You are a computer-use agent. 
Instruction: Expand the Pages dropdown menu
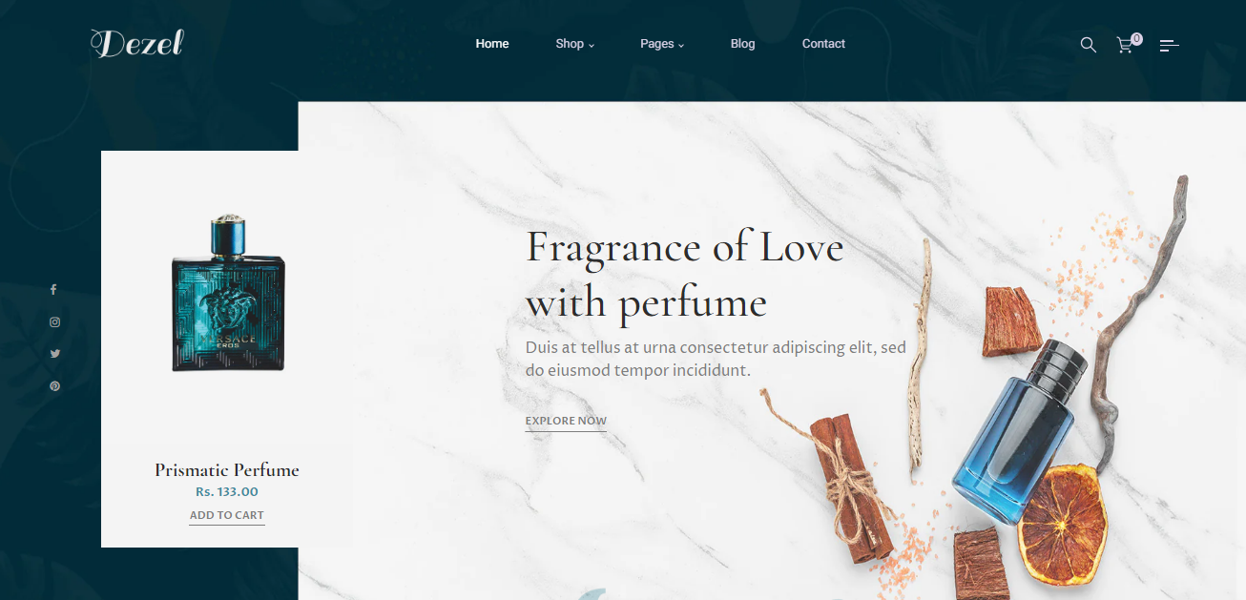tap(662, 44)
